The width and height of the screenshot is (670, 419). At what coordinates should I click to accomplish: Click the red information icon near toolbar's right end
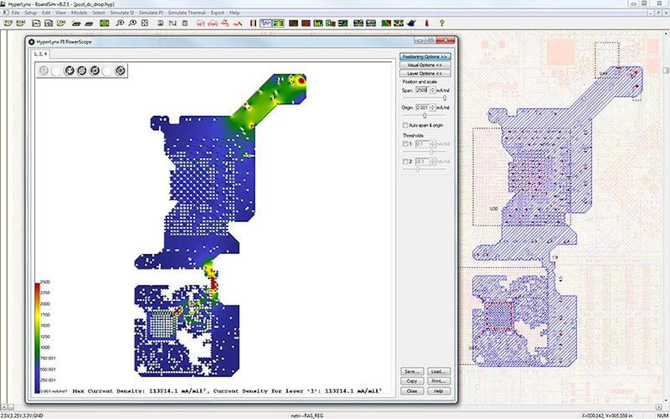(427, 22)
